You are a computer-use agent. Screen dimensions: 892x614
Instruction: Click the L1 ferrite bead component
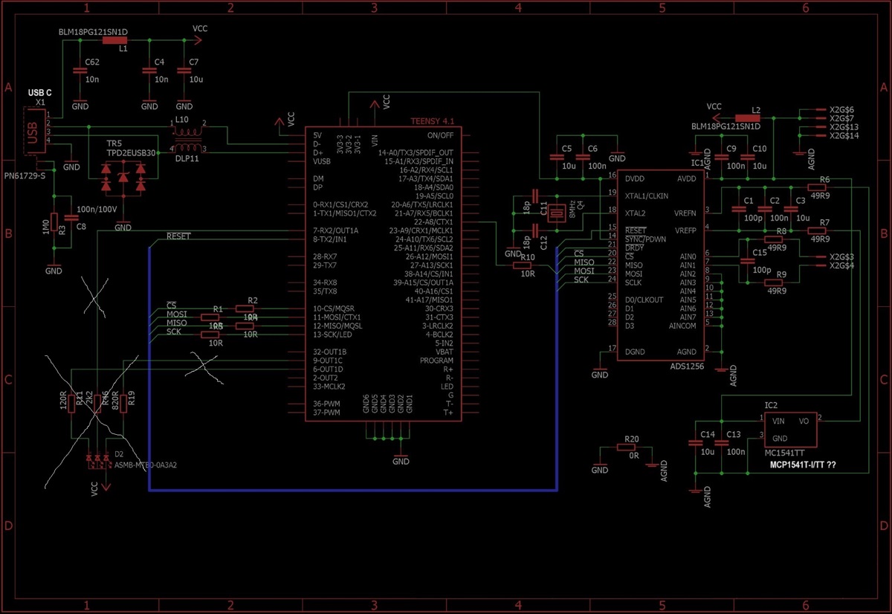114,41
